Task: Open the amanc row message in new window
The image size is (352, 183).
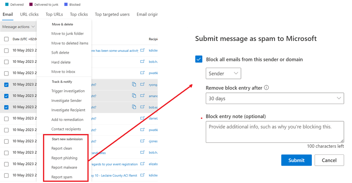Action: click(x=142, y=96)
